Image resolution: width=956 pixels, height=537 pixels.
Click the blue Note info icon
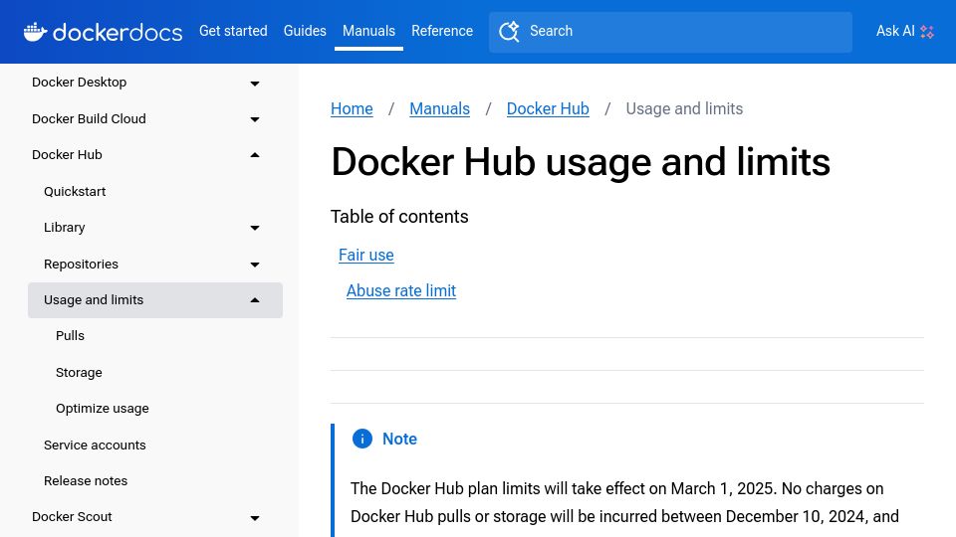click(x=362, y=439)
